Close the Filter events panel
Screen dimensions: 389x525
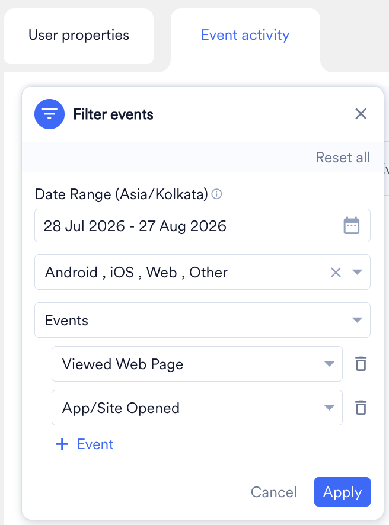[361, 114]
